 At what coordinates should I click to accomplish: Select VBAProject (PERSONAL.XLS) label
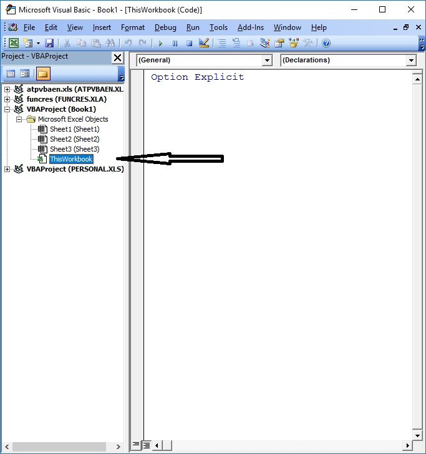75,169
